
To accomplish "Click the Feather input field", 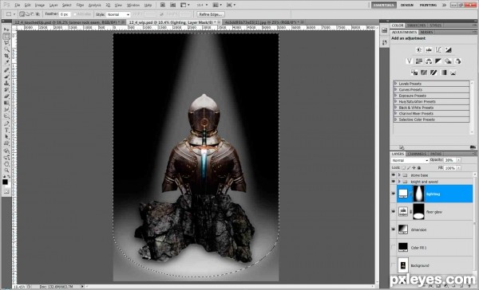I will [x=65, y=14].
